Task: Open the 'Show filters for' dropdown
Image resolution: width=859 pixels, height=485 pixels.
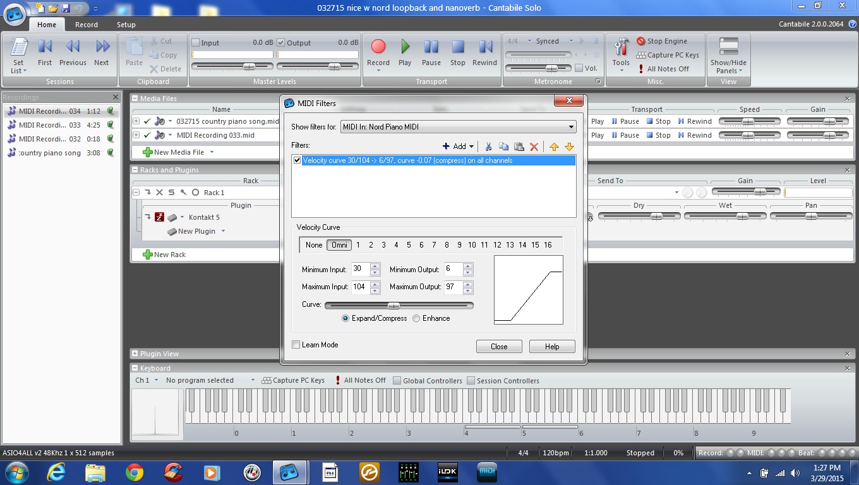Action: 458,127
